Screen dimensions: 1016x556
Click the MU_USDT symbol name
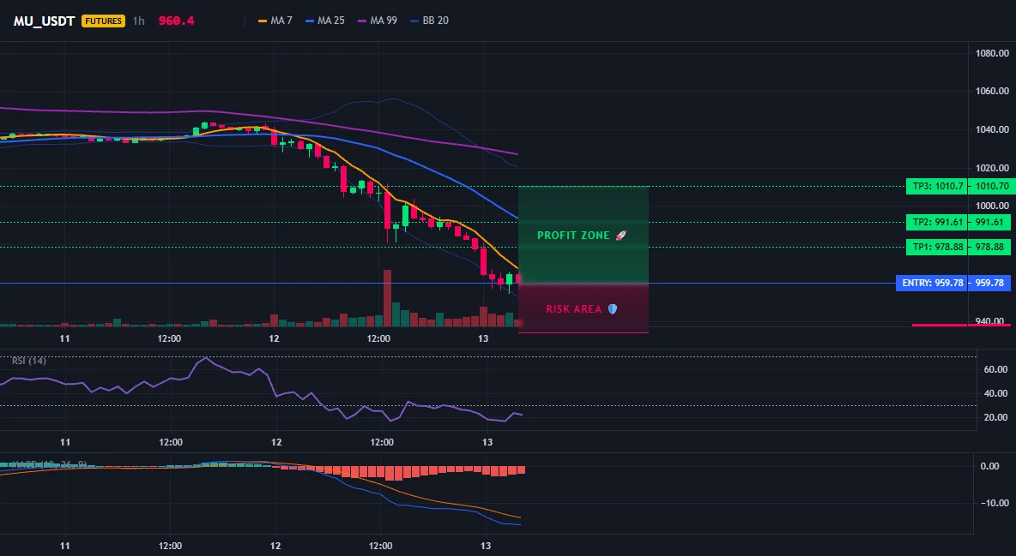click(44, 21)
